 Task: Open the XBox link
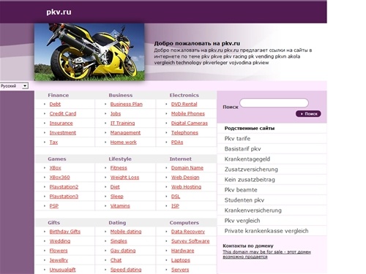coord(56,167)
